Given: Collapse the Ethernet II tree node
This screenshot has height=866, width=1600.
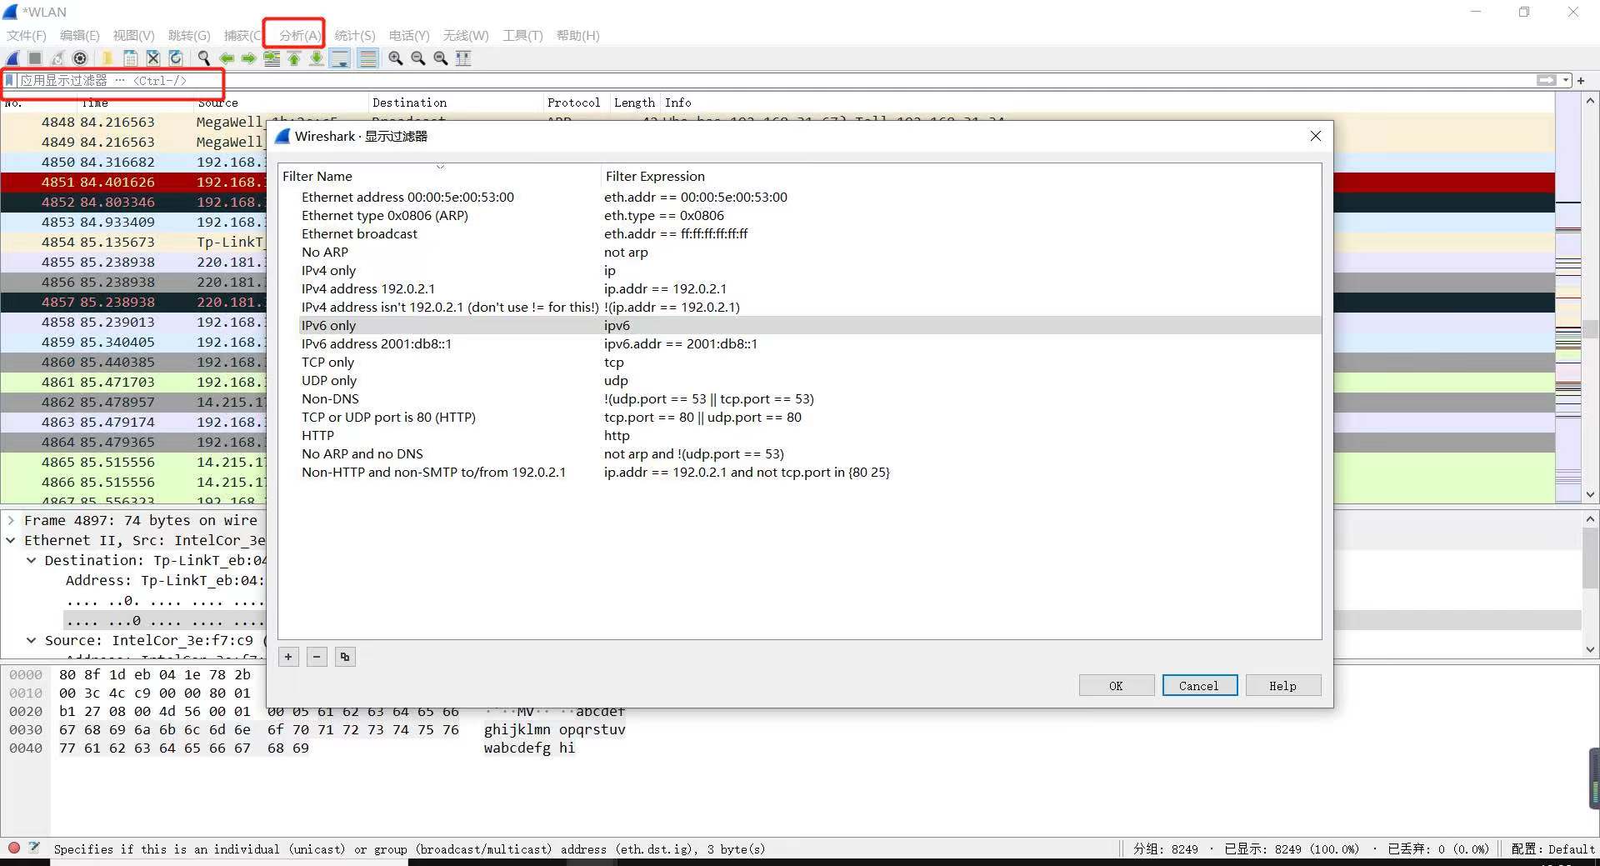Looking at the screenshot, I should [11, 540].
